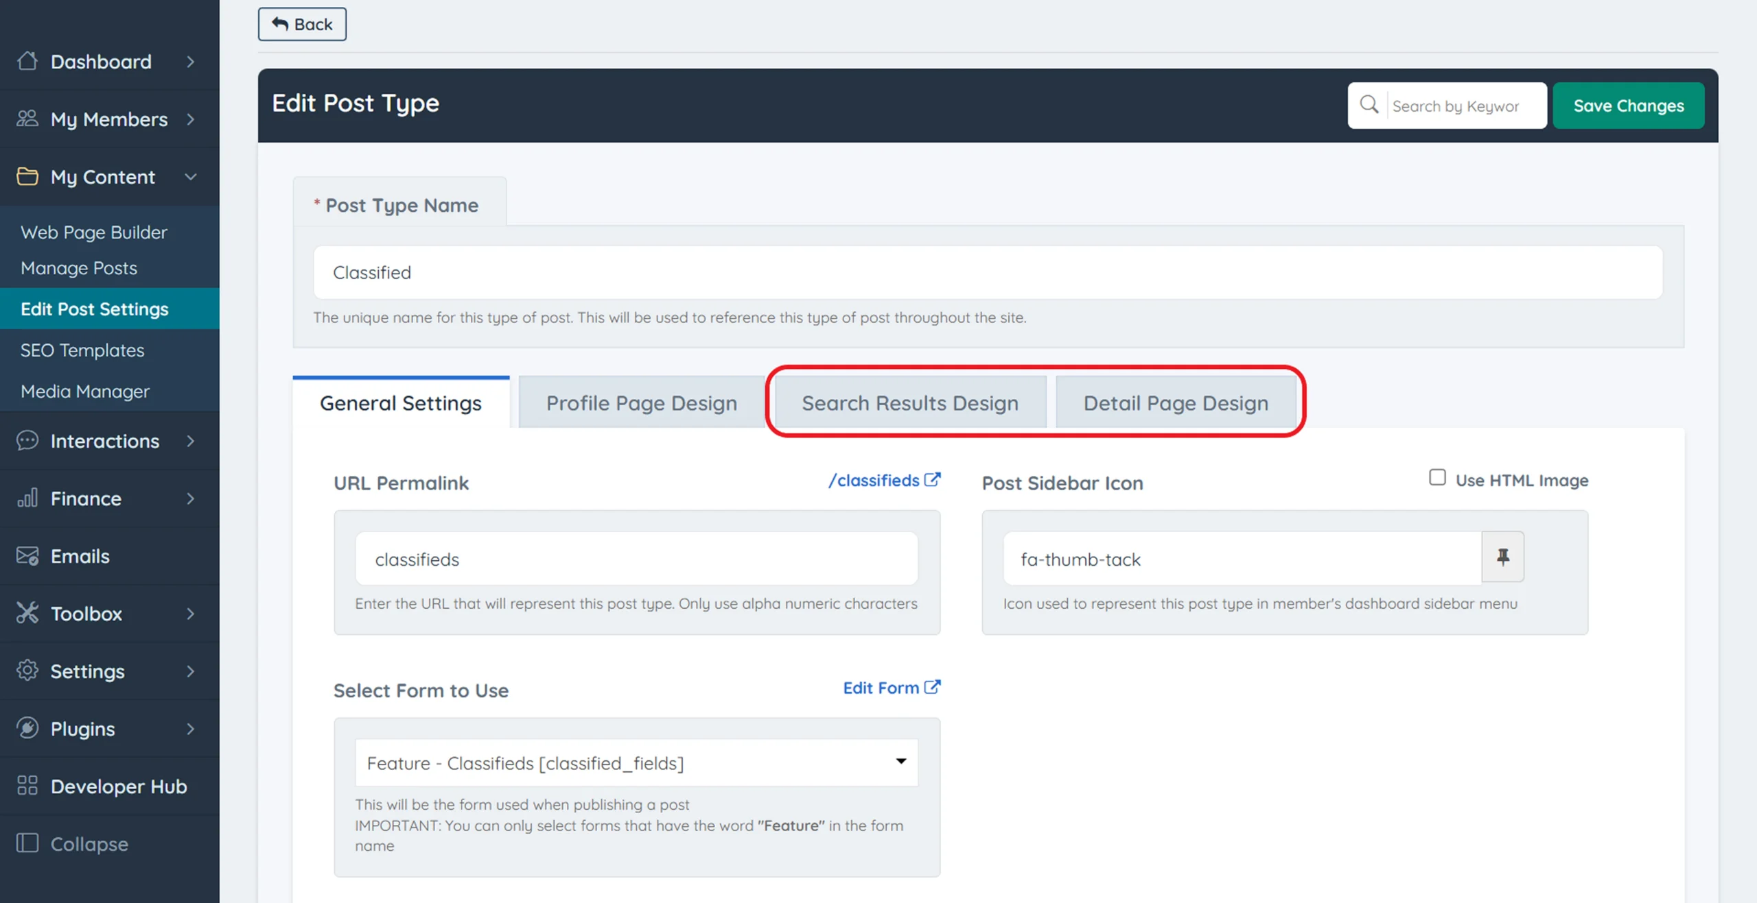Click the Finance bar chart icon
Image resolution: width=1757 pixels, height=903 pixels.
[27, 498]
